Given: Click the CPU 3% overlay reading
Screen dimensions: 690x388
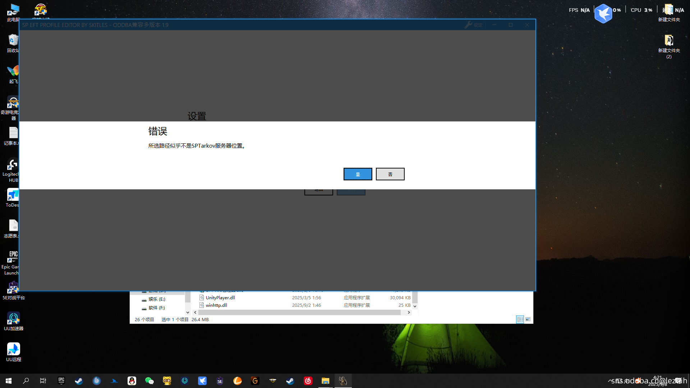Looking at the screenshot, I should (x=641, y=10).
